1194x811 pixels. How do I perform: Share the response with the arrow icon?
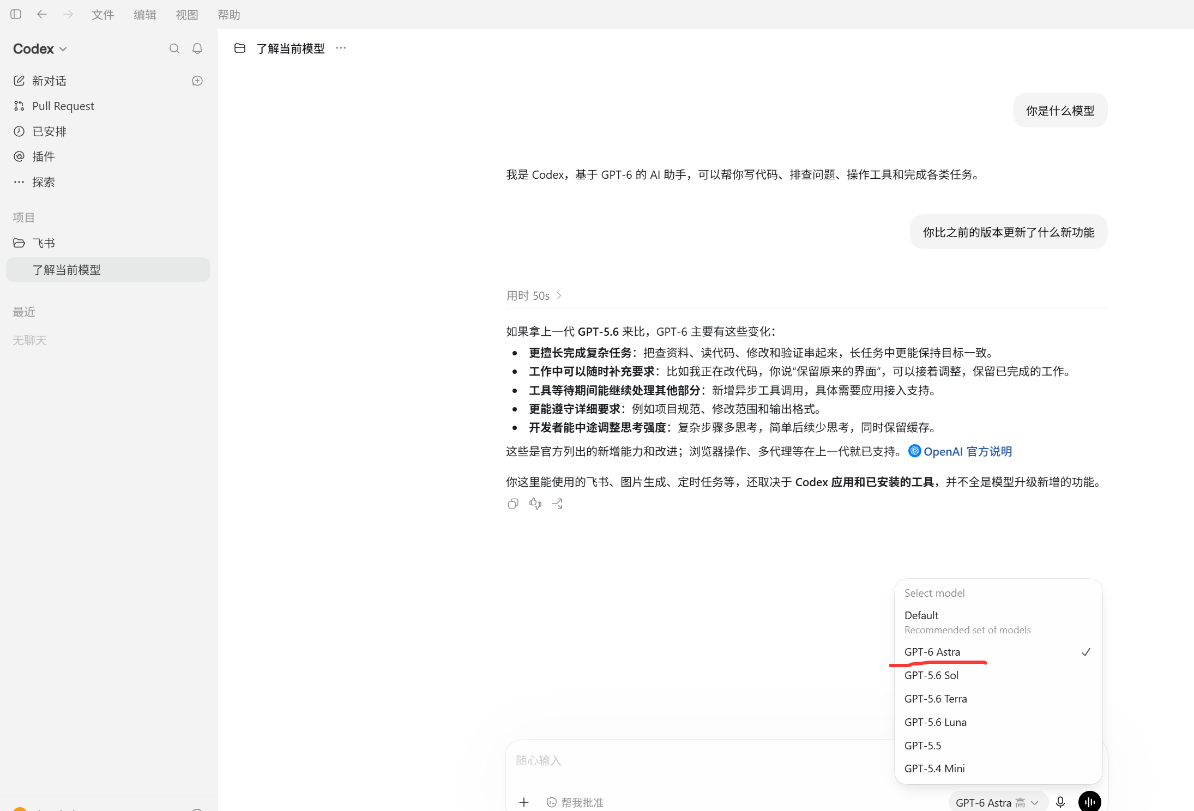coord(557,504)
